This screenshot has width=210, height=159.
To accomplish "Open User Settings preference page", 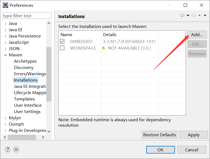I will (x=27, y=111).
